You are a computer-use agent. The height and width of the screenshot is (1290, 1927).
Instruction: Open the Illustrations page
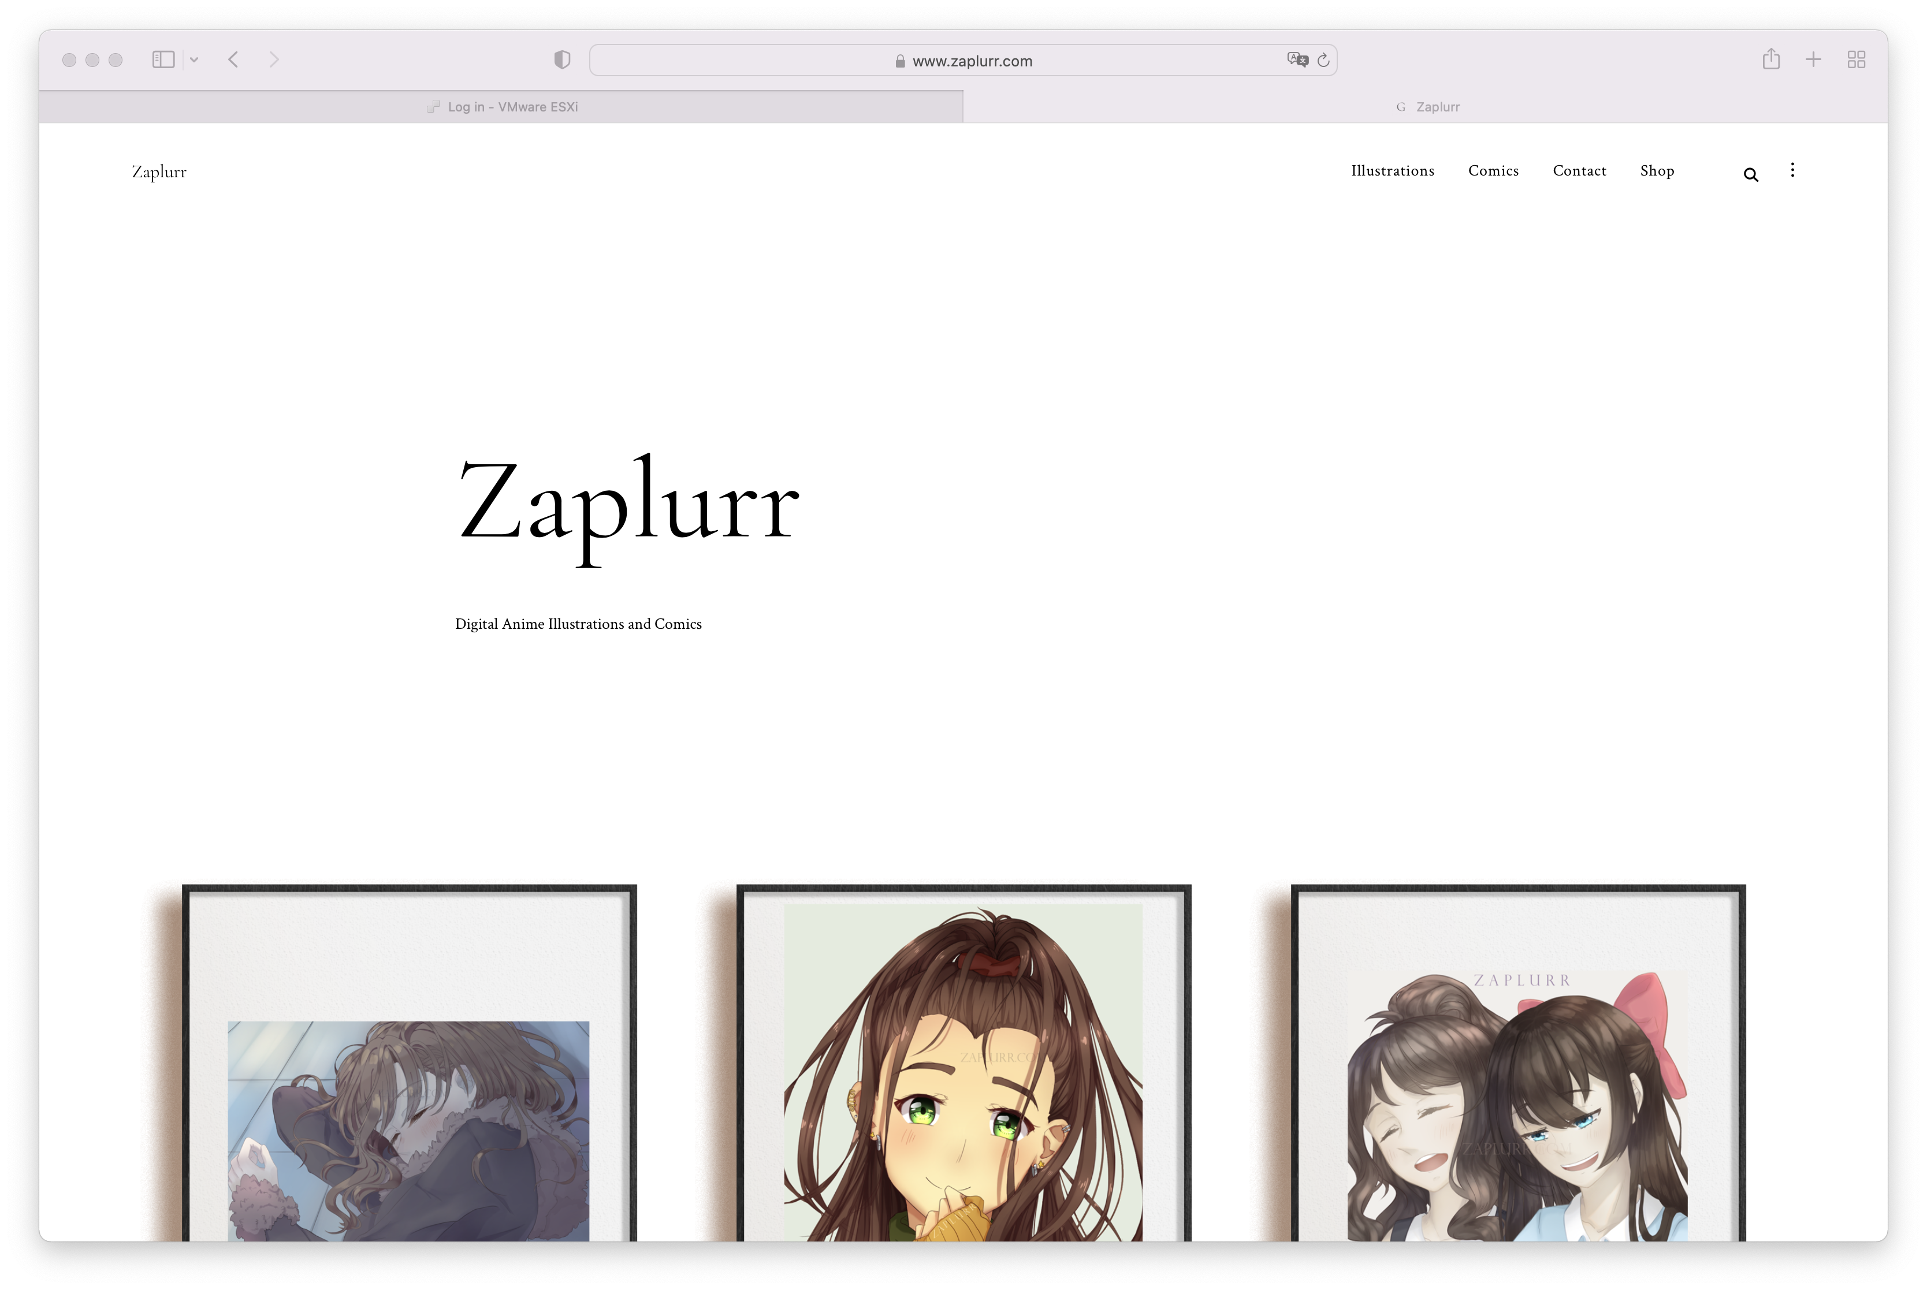point(1392,171)
